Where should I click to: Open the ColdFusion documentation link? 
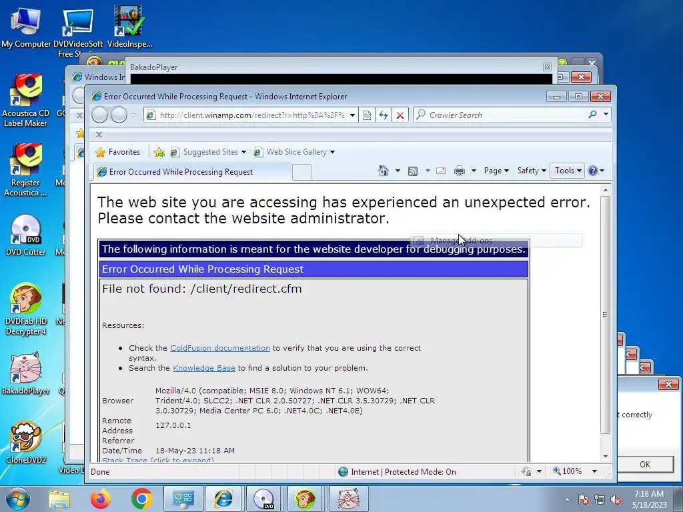tap(220, 348)
